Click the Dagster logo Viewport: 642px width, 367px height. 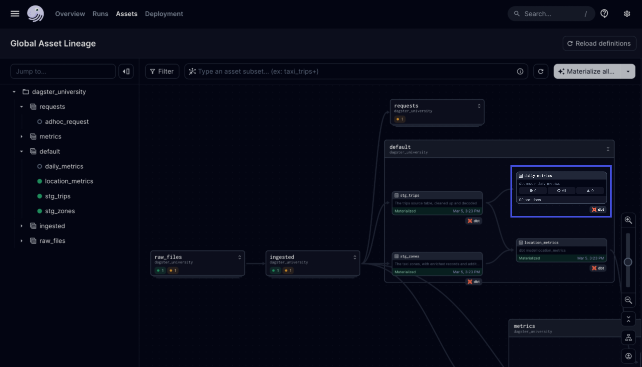(35, 14)
